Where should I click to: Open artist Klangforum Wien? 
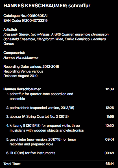(50, 39)
